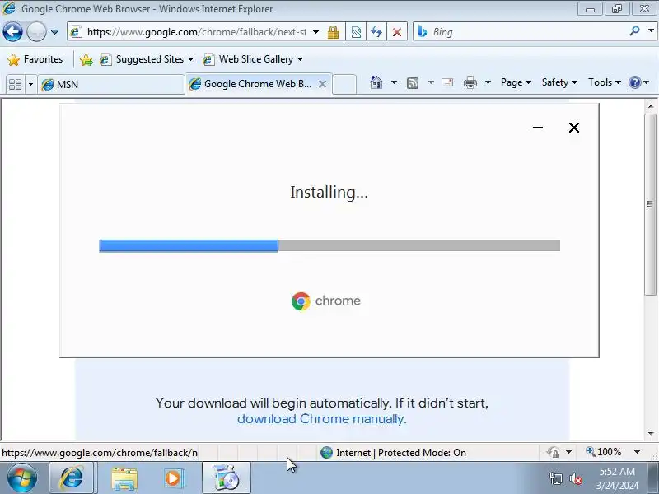Viewport: 659px width, 494px height.
Task: Click the Chrome logo in installer
Action: point(301,301)
